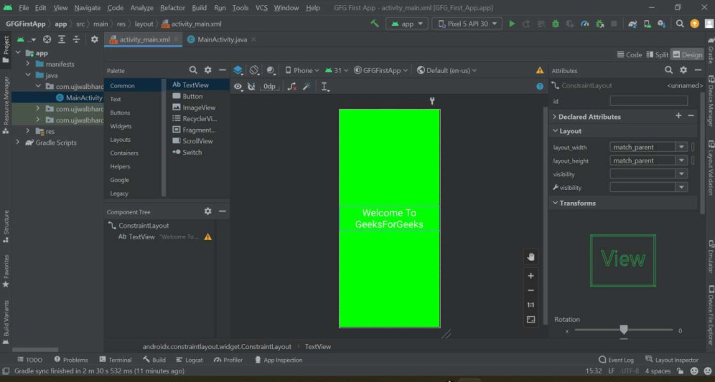Minimize the Palette panel

point(222,70)
